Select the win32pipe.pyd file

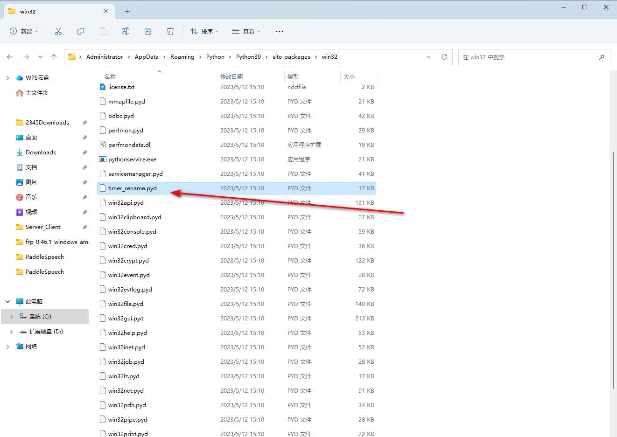tap(237, 420)
